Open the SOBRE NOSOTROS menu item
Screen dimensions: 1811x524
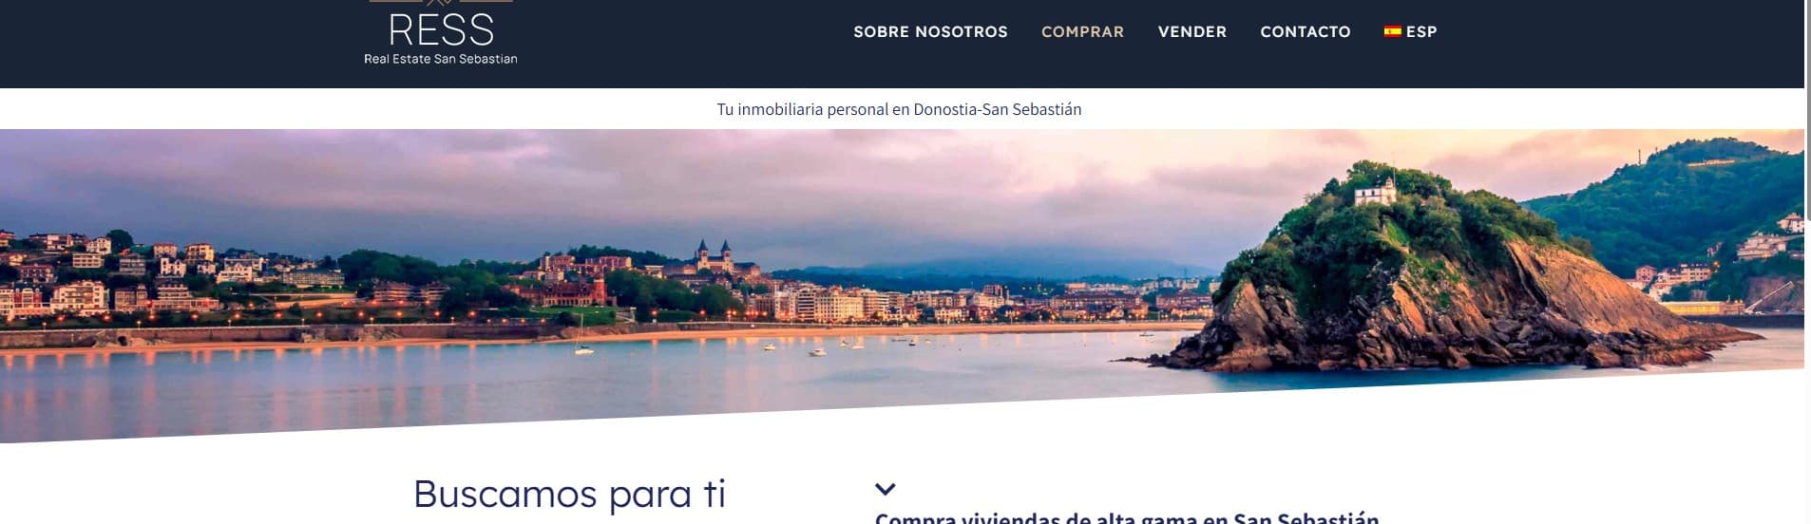[x=930, y=31]
